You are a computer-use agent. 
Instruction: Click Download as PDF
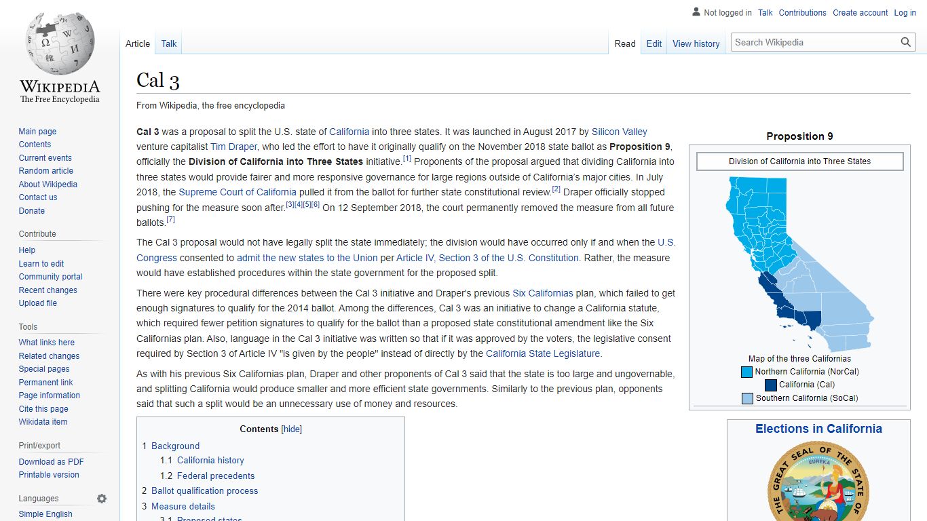pyautogui.click(x=51, y=462)
